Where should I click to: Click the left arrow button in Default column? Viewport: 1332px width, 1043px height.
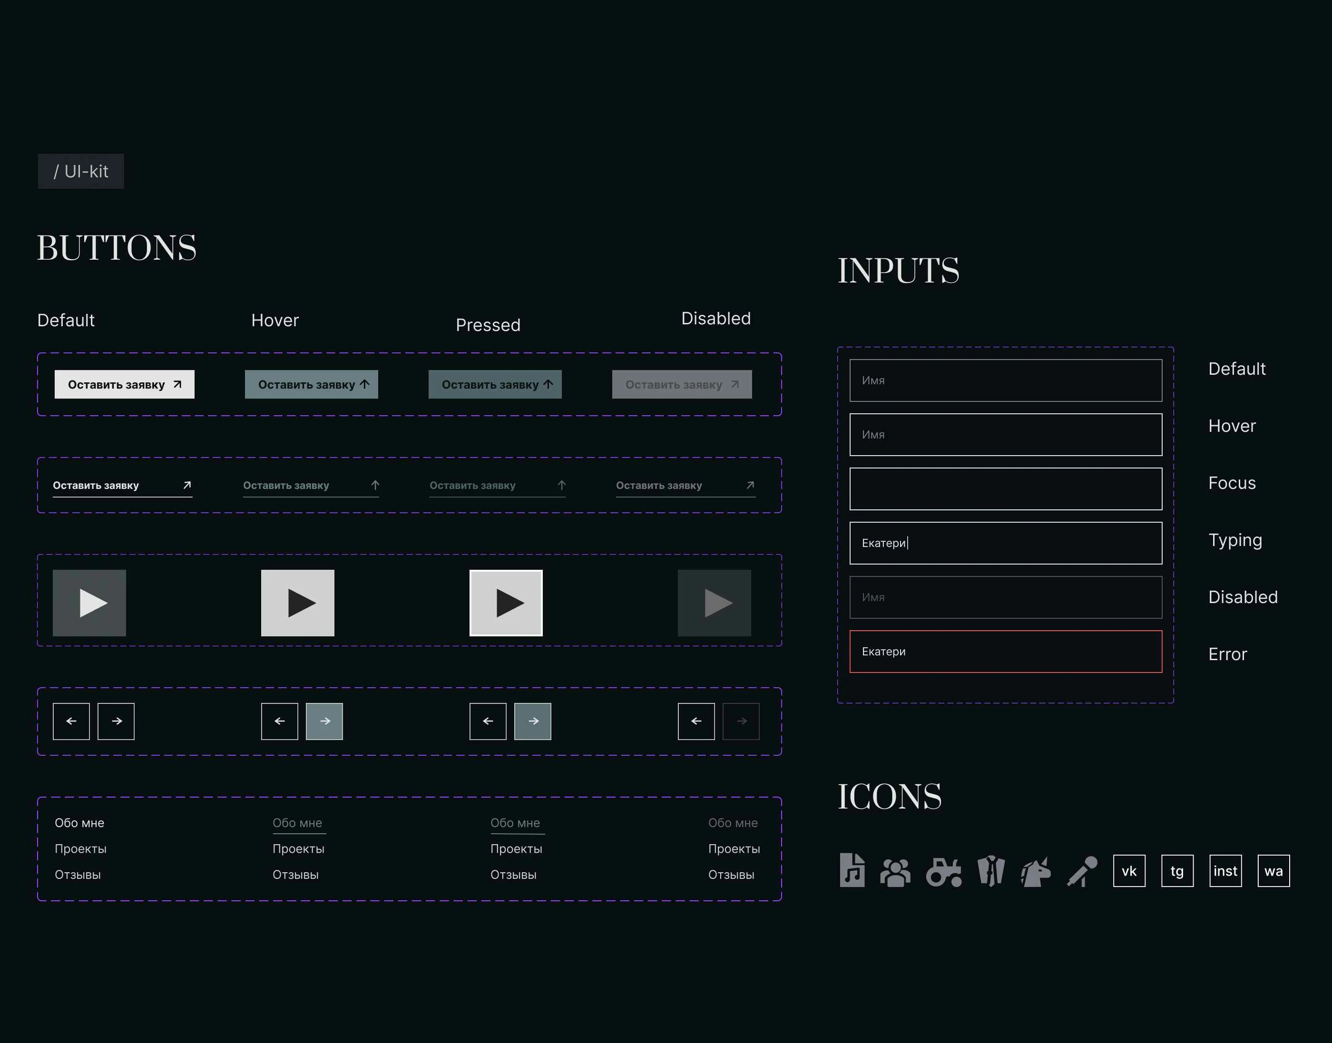pos(71,721)
